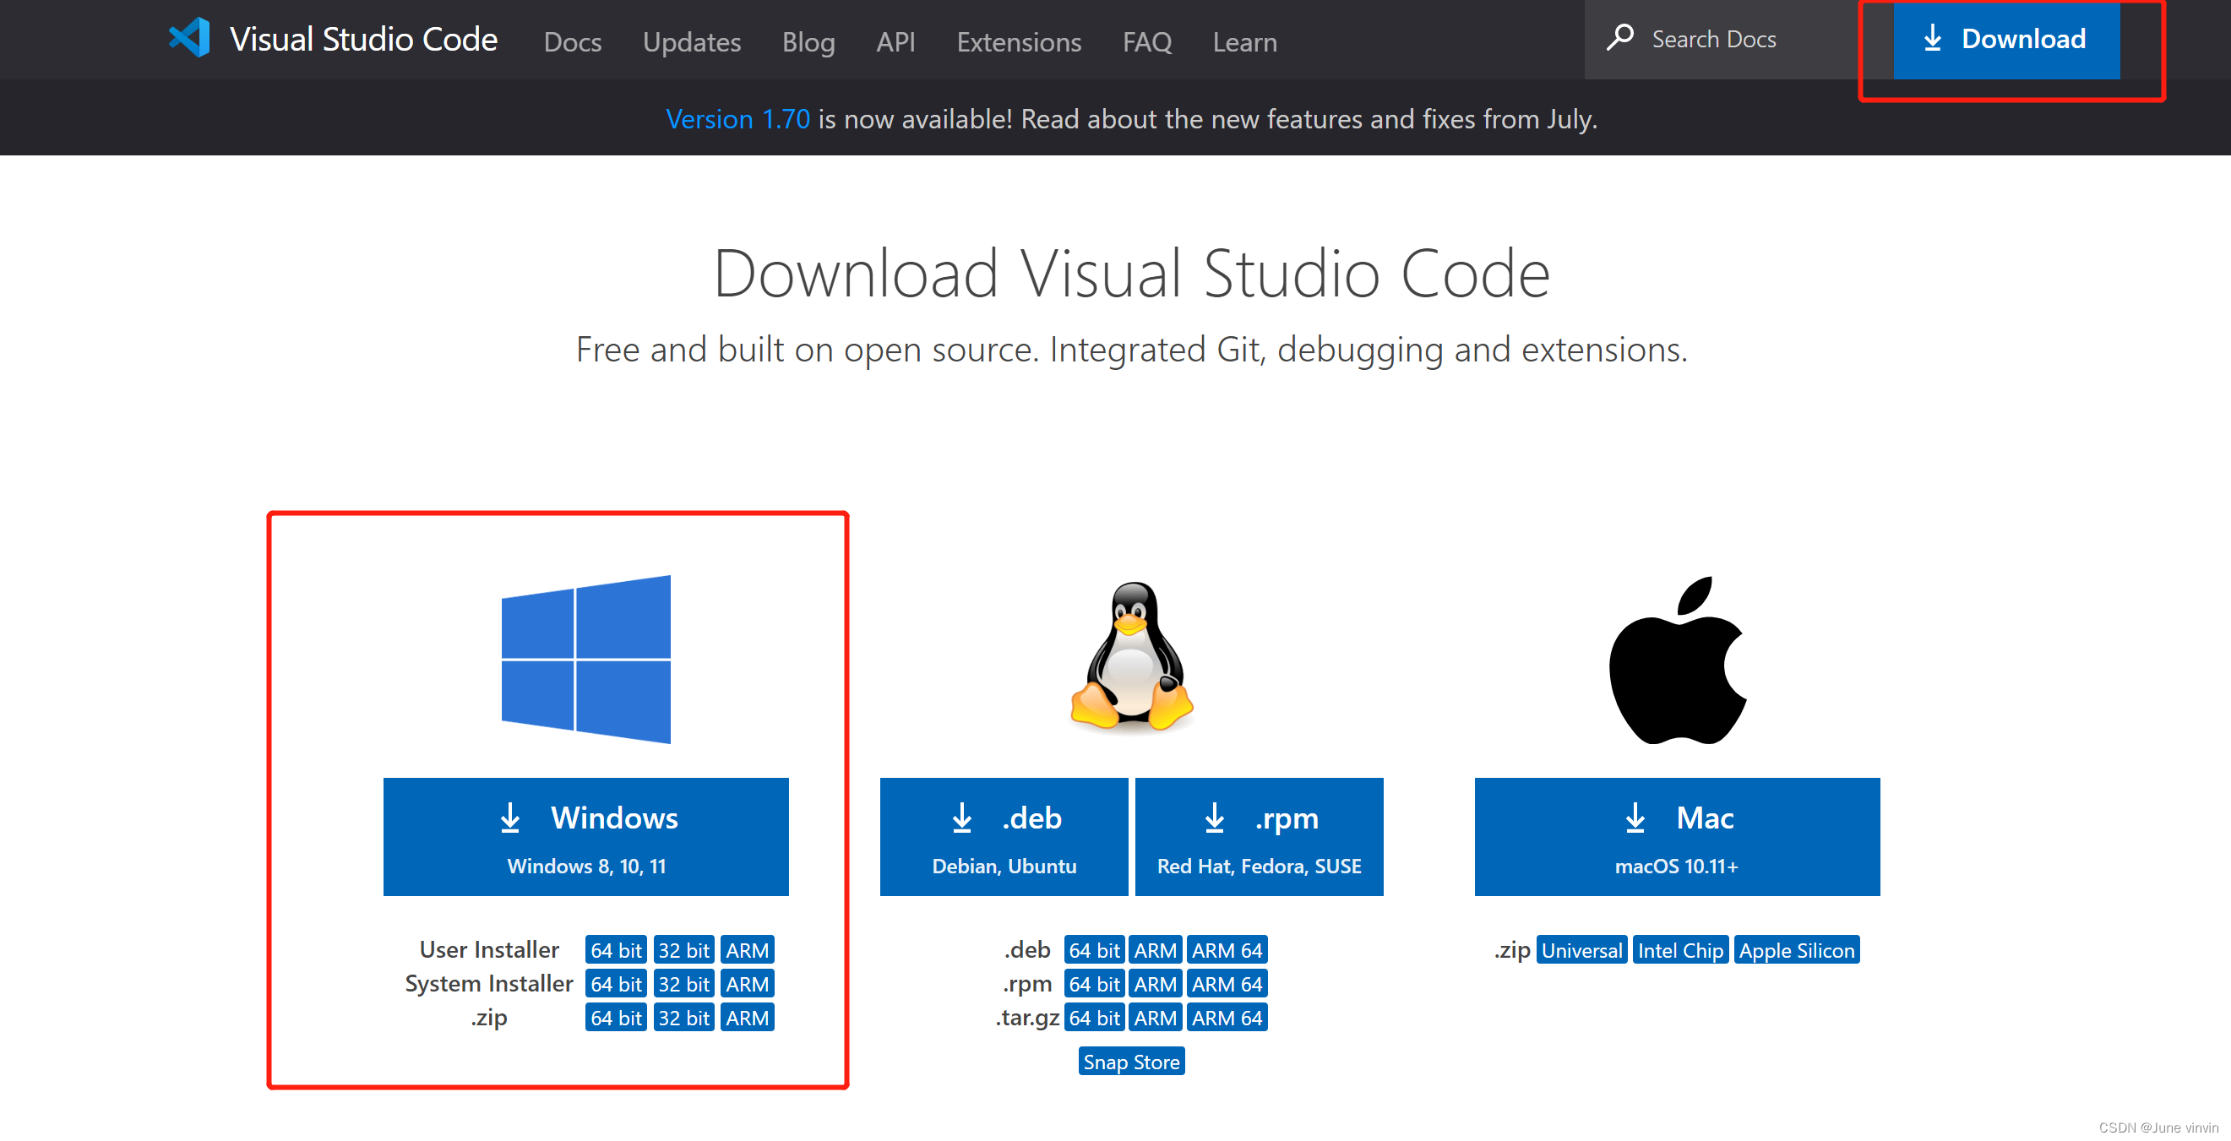The image size is (2231, 1141).
Task: Open the Docs menu item
Action: point(573,41)
